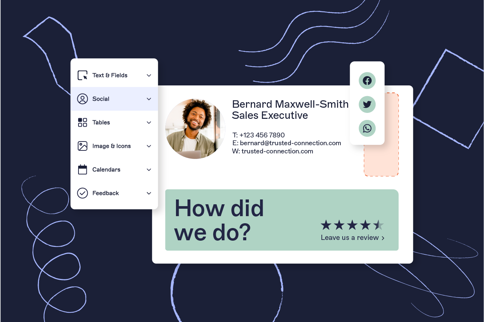The image size is (484, 322).
Task: Click Bernard's circular profile photo
Action: [195, 129]
